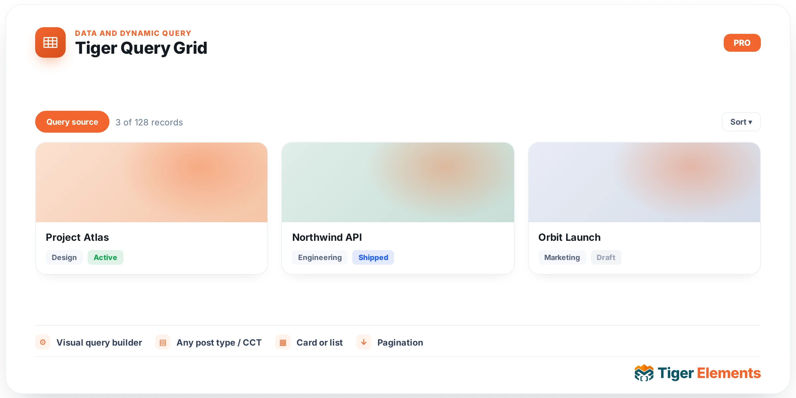Select the Shipped status tag

click(x=373, y=257)
